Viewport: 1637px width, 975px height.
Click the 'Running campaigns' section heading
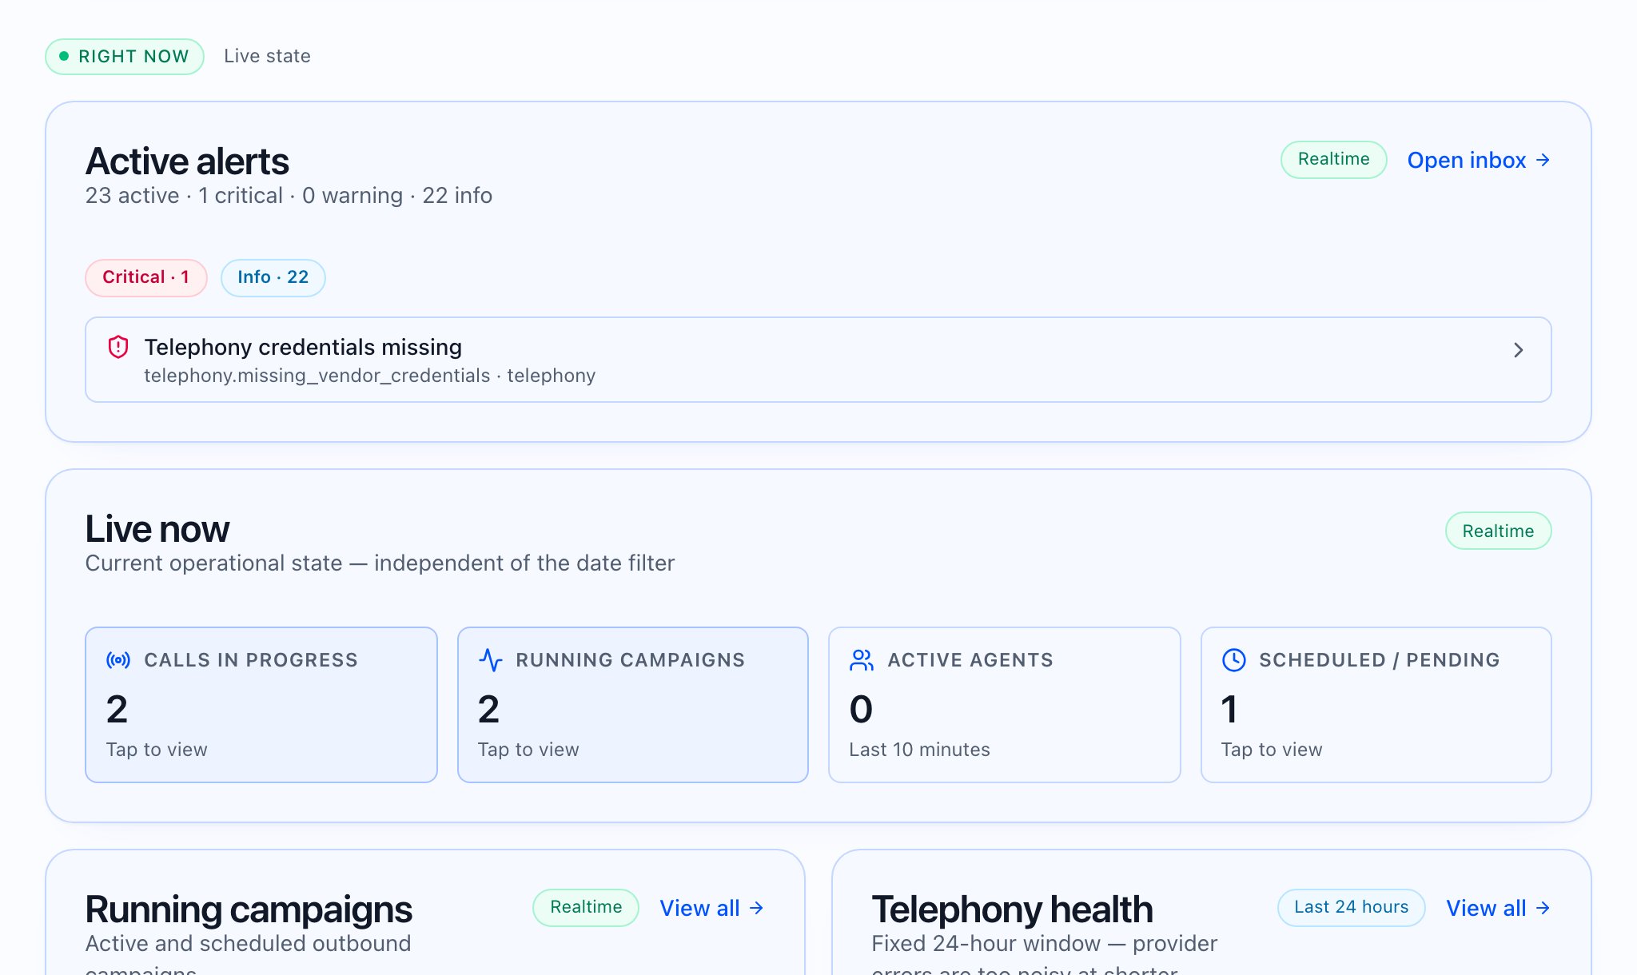click(x=249, y=909)
